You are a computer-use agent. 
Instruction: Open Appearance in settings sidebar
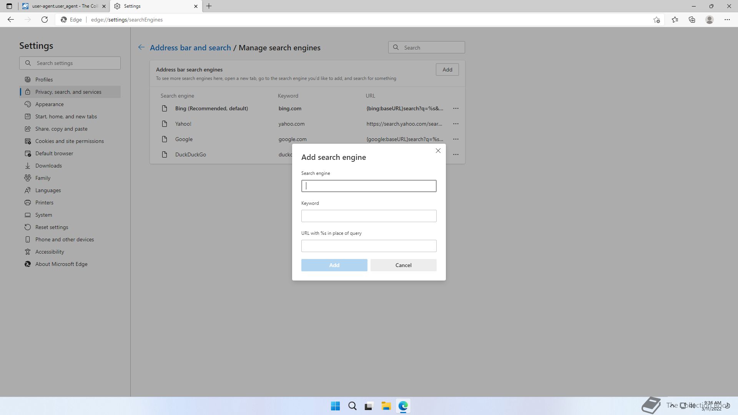49,104
